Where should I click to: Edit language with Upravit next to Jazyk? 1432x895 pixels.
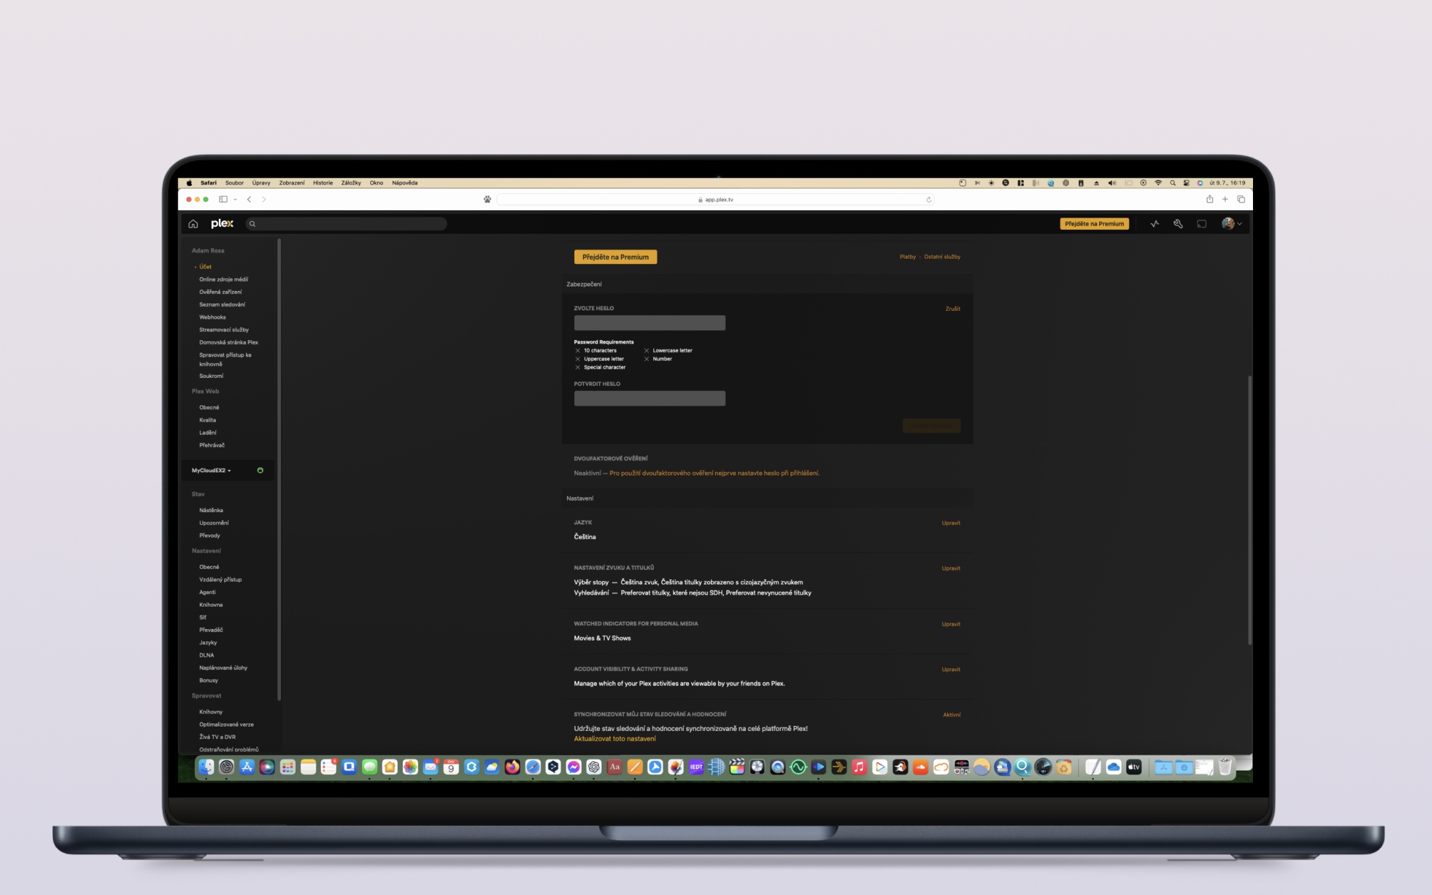click(950, 523)
